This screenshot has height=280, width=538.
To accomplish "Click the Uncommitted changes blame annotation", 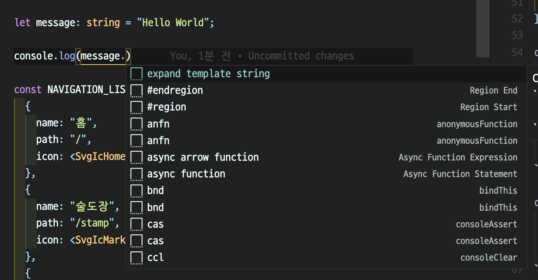I will click(262, 56).
